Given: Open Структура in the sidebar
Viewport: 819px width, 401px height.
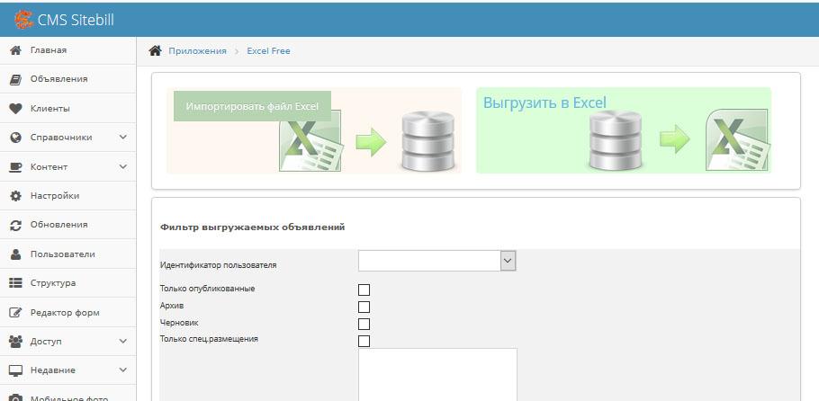Looking at the screenshot, I should pyautogui.click(x=67, y=283).
